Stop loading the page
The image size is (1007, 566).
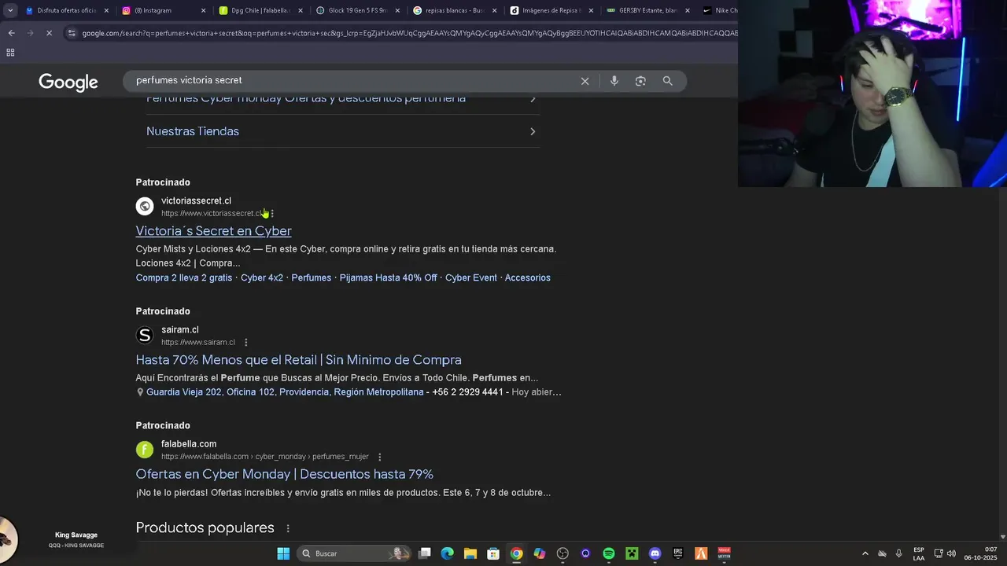49,33
